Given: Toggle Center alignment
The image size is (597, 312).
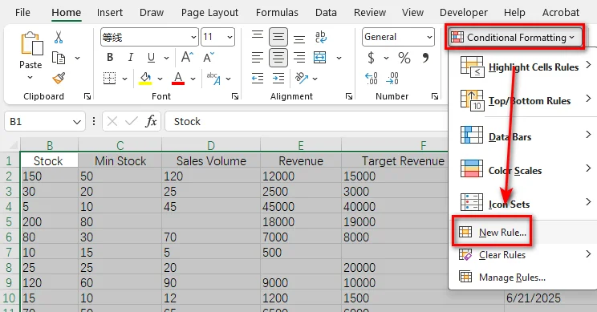Looking at the screenshot, I should coord(278,58).
